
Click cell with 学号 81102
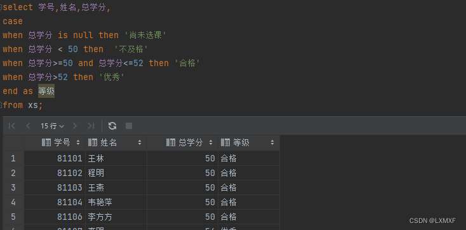(x=55, y=173)
